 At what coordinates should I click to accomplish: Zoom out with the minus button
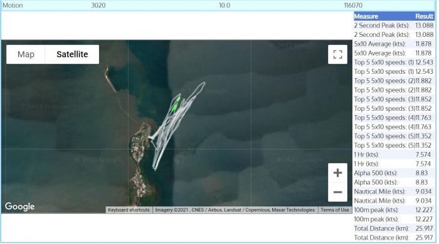(x=337, y=192)
